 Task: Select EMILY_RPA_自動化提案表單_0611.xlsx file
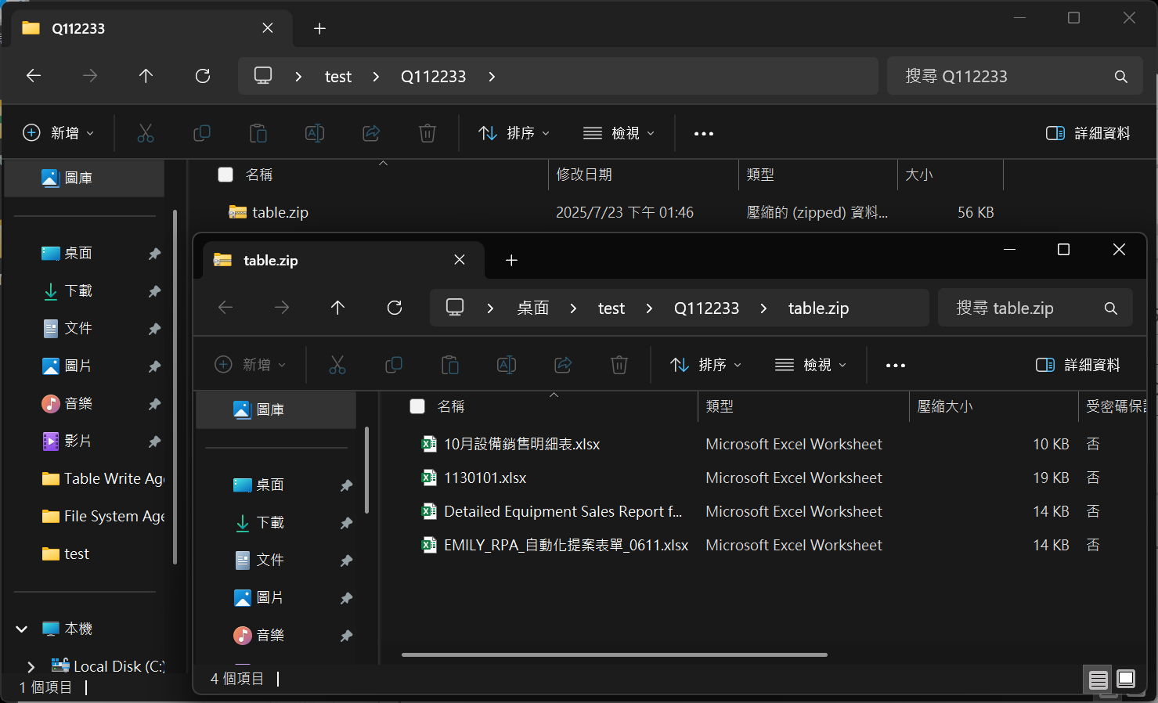pos(565,546)
